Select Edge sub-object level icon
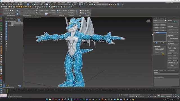Image resolution: width=180 pixels, height=101 pixels. coord(171,22)
